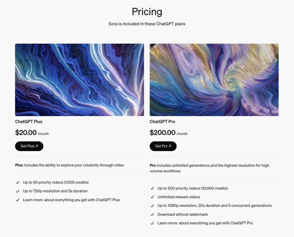This screenshot has height=237, width=294.
Task: Click the Get Pro button
Action: click(x=163, y=146)
